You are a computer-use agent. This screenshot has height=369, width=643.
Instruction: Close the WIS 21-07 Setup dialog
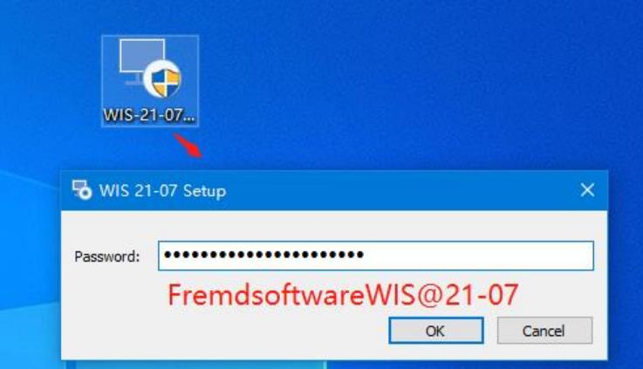coord(587,190)
